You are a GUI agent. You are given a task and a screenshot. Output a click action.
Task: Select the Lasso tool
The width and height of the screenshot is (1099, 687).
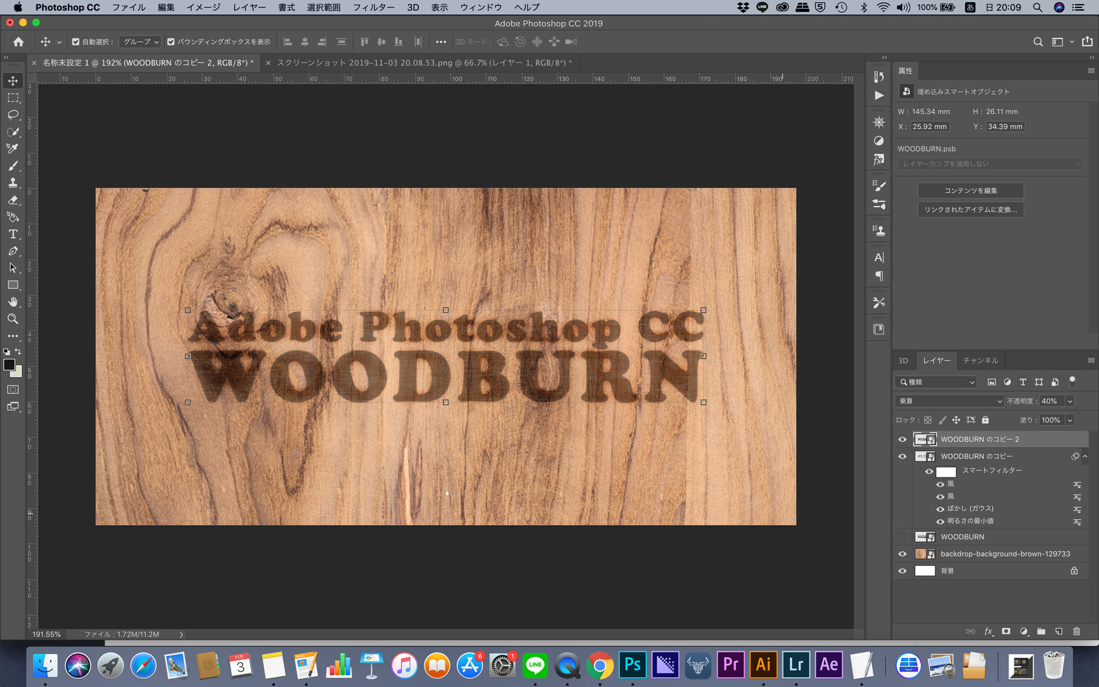pos(13,114)
